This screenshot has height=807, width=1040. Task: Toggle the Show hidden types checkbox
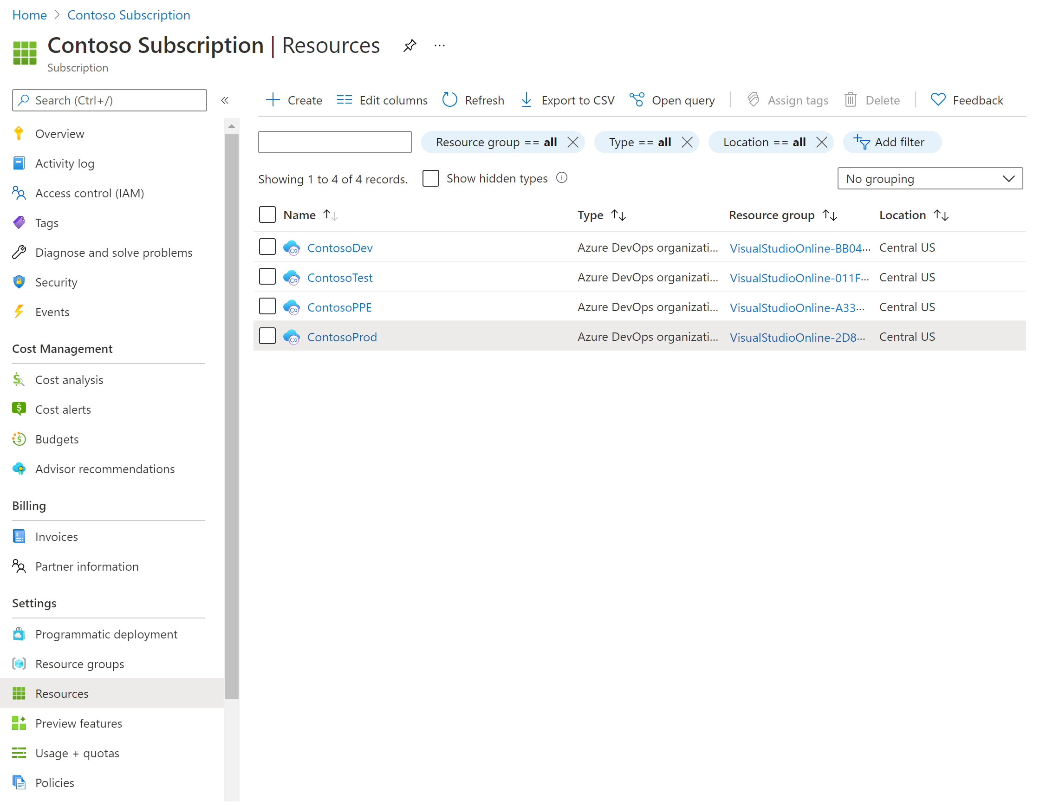[431, 178]
